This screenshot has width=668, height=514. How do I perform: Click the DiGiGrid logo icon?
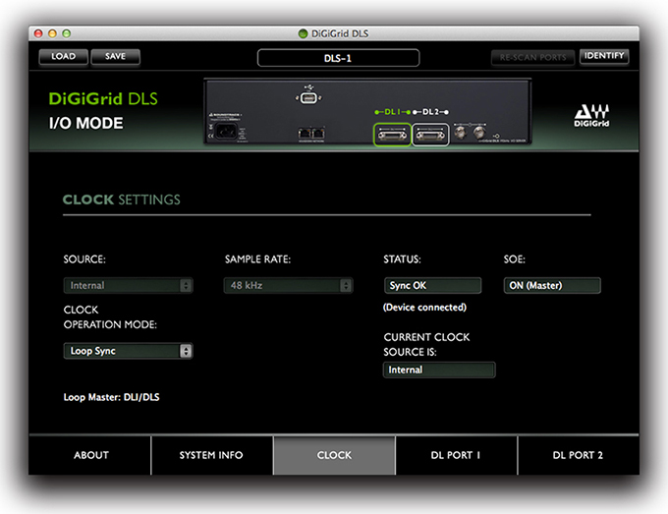pos(591,116)
